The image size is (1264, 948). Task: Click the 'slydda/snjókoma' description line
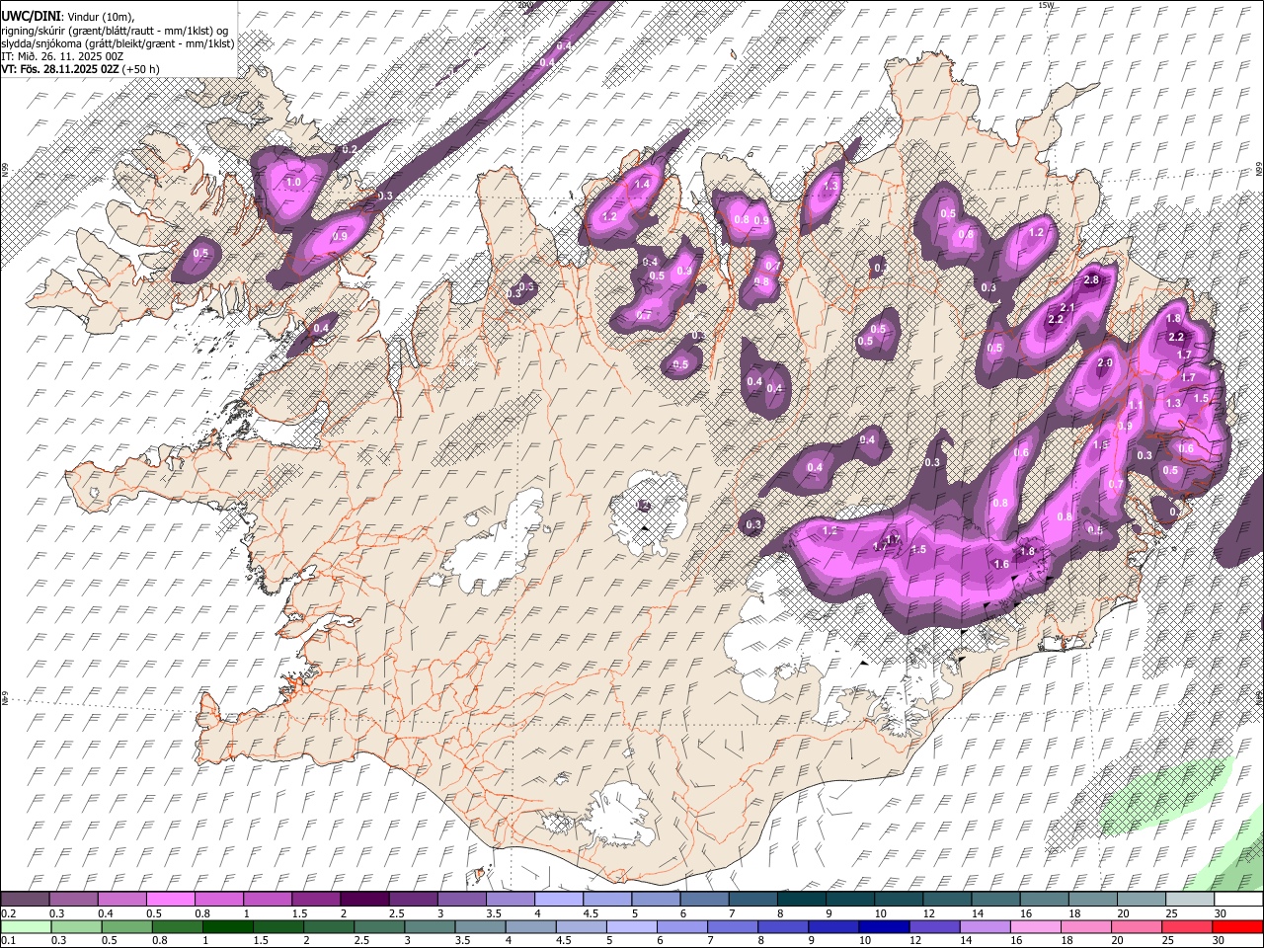[117, 43]
